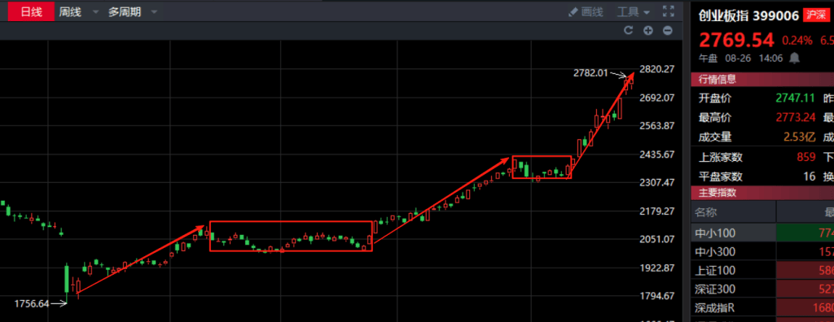The width and height of the screenshot is (834, 322).
Task: Select the 中小100 index row
Action: tap(762, 233)
